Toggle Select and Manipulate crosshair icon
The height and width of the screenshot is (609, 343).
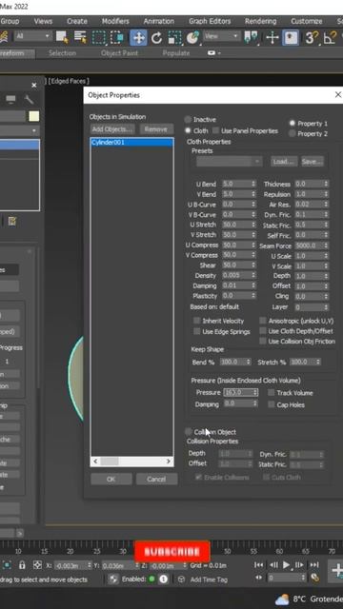pyautogui.click(x=272, y=38)
